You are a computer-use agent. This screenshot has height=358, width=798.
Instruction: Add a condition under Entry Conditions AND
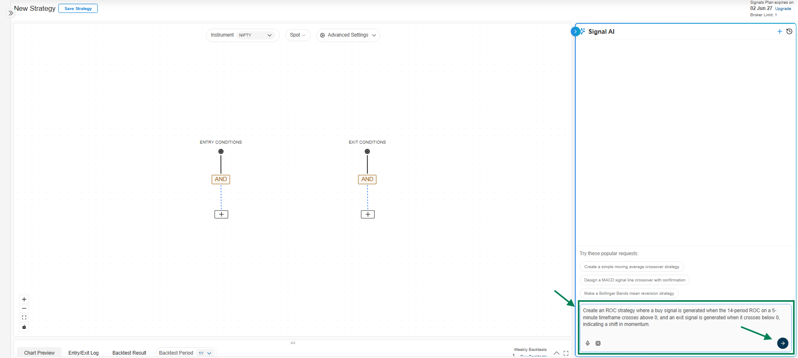point(221,214)
